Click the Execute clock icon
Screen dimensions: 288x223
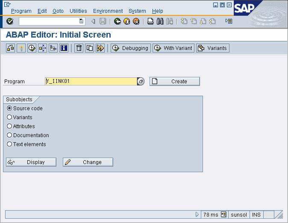[32, 48]
